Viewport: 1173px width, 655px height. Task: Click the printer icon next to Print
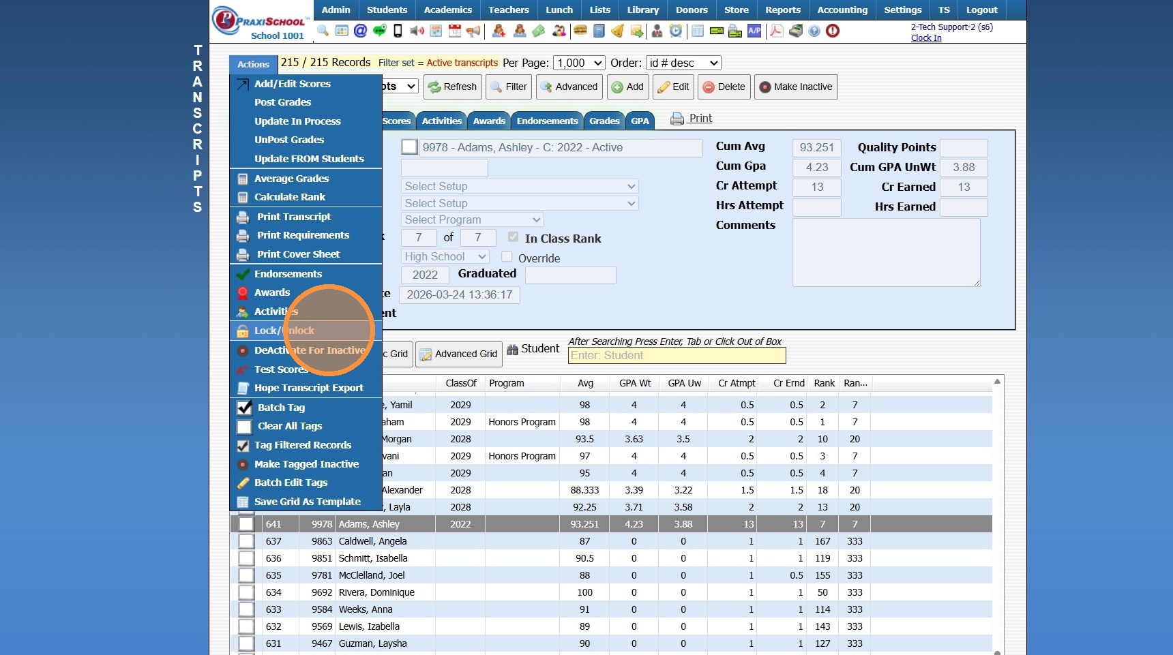(677, 119)
